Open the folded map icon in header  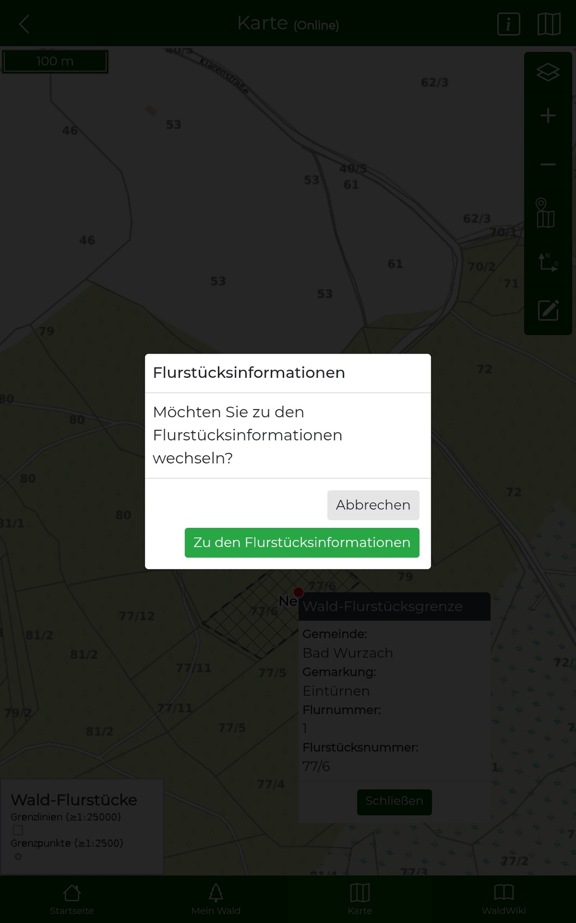pos(548,24)
